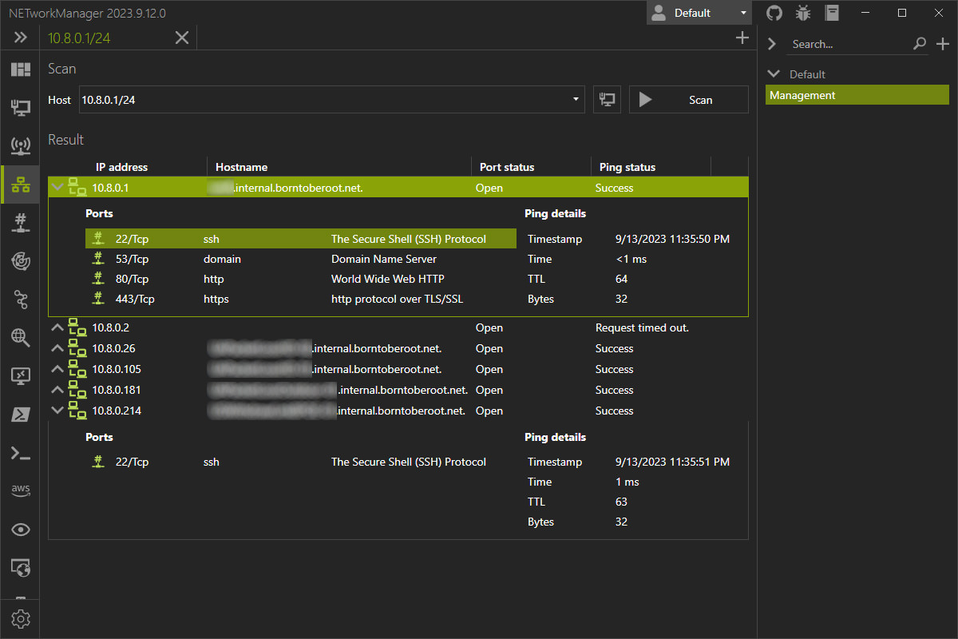Expand the 10.8.0.26 scan result
This screenshot has height=639, width=958.
pyautogui.click(x=57, y=347)
